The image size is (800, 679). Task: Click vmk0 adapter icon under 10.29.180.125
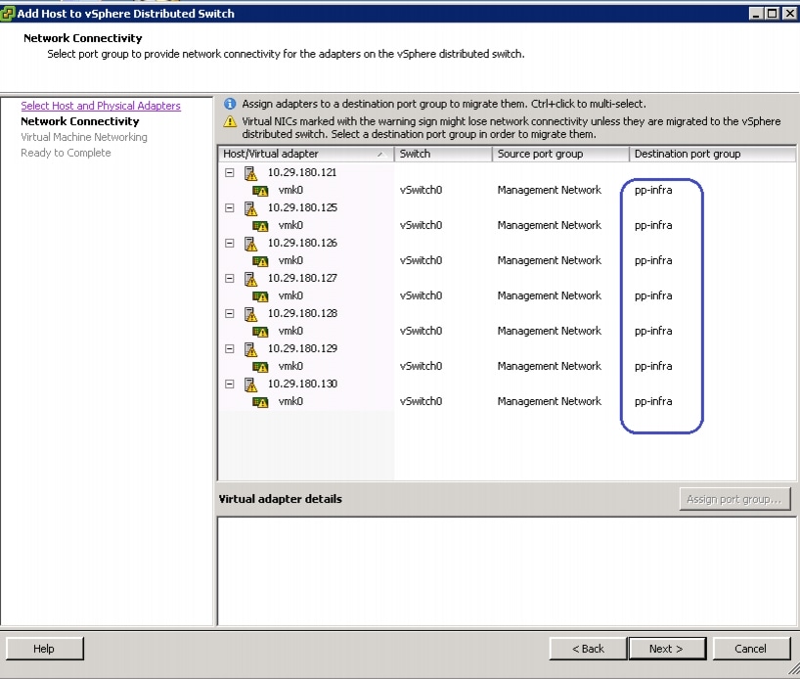click(x=260, y=226)
